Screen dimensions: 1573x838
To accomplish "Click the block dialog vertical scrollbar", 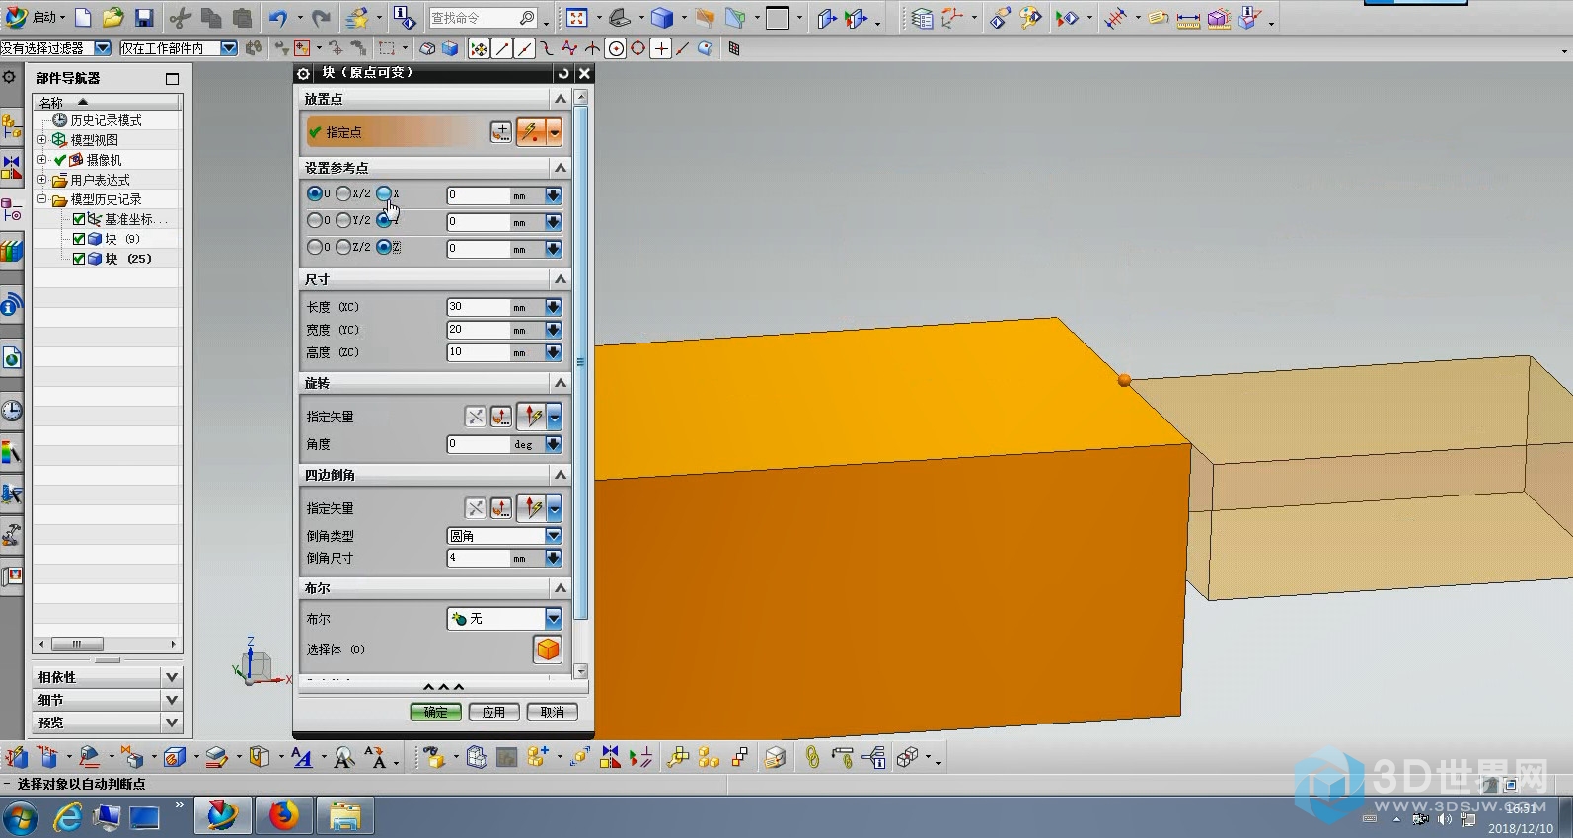I will click(580, 361).
